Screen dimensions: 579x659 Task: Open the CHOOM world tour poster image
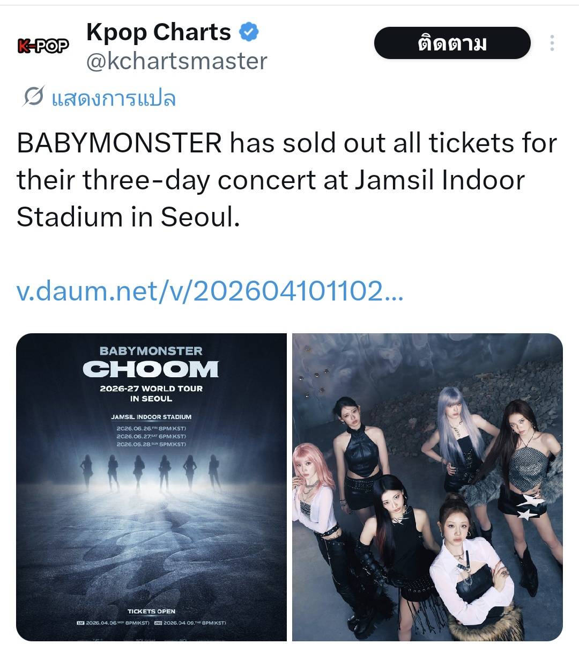point(151,487)
